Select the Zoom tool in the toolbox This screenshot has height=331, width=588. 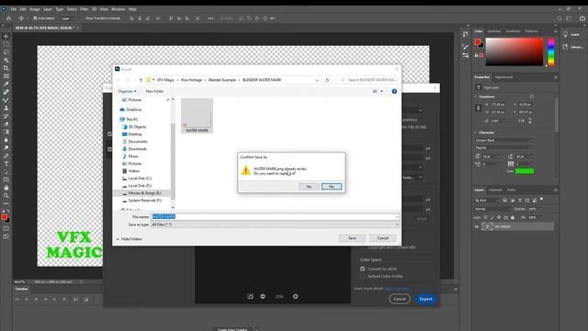6,196
